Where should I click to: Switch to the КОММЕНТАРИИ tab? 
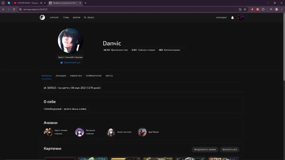coord(94,76)
